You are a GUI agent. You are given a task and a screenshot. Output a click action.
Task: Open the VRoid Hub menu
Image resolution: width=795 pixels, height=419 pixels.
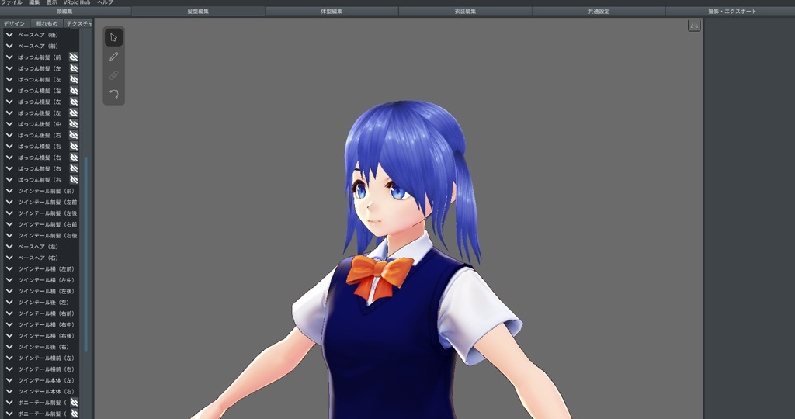[x=77, y=2]
